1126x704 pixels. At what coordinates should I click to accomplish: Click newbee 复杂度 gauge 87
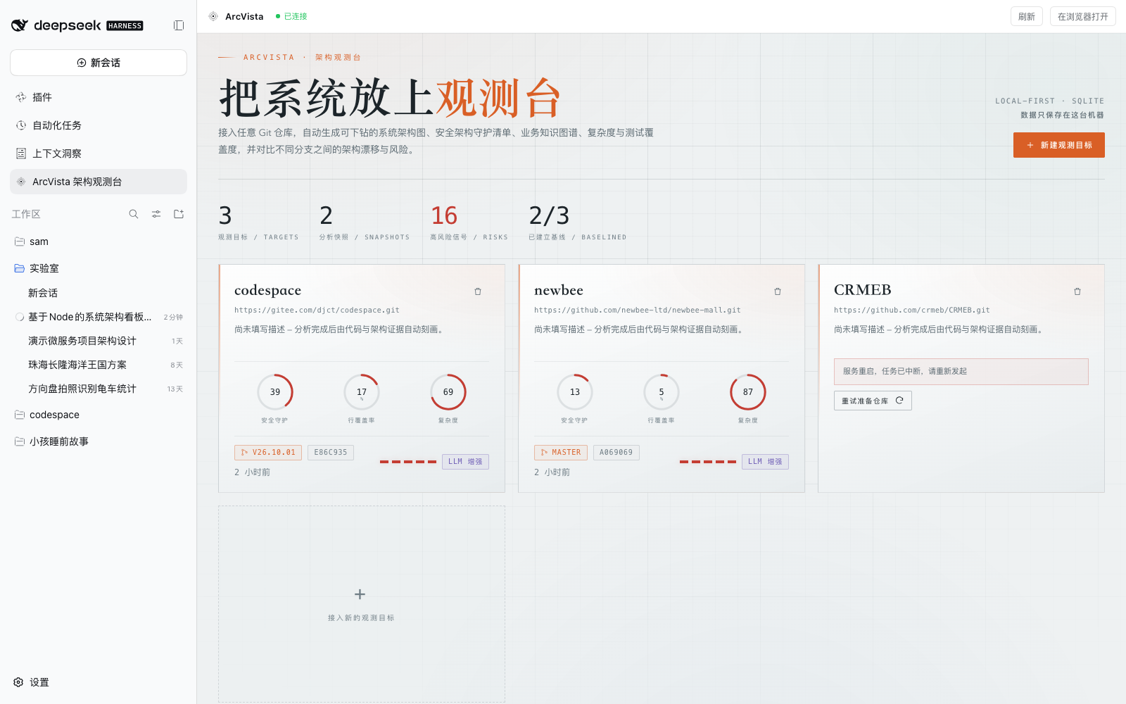748,392
